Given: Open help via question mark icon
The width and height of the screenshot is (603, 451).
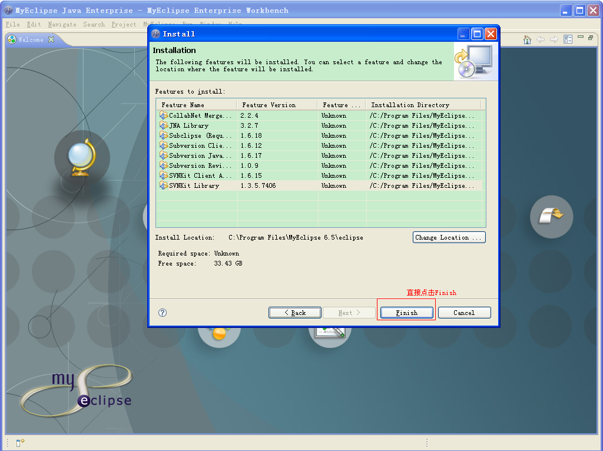Looking at the screenshot, I should click(x=163, y=313).
